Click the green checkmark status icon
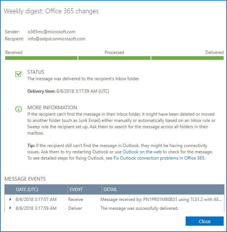Viewport: 227px width, 232px height. [18, 74]
